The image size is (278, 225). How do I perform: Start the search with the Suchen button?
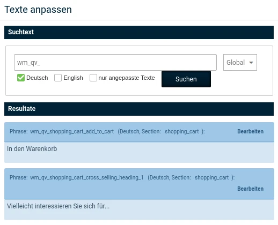click(186, 79)
